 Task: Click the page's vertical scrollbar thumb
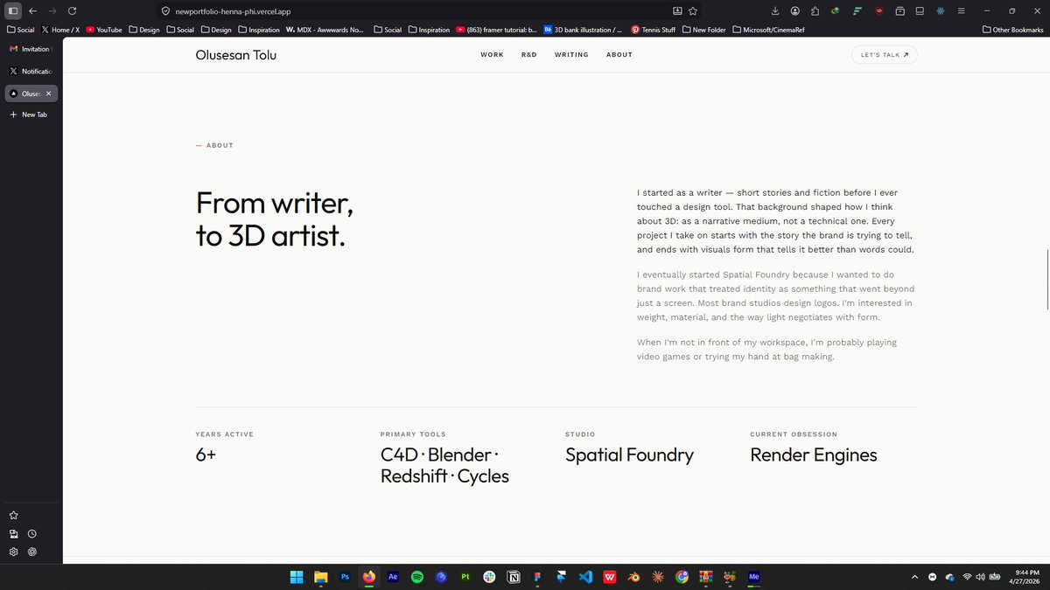coord(1046,279)
